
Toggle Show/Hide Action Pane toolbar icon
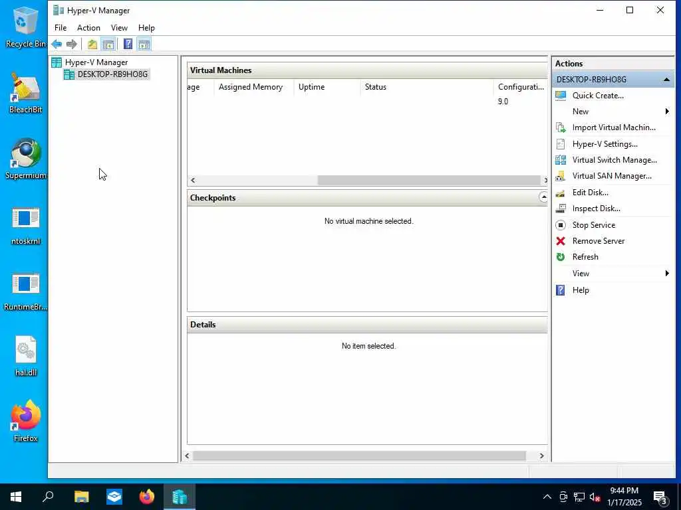coord(144,44)
